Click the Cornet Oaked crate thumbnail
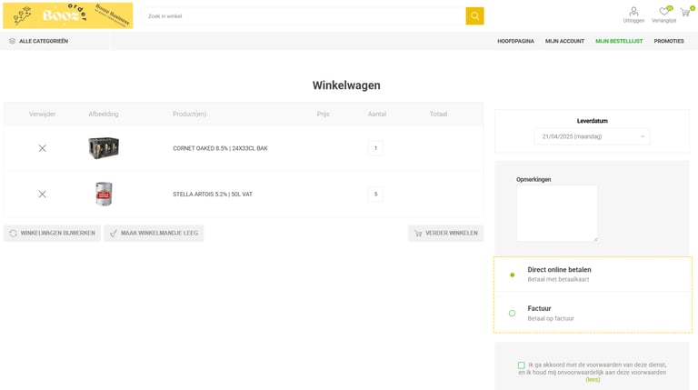This screenshot has height=390, width=698. click(x=104, y=148)
